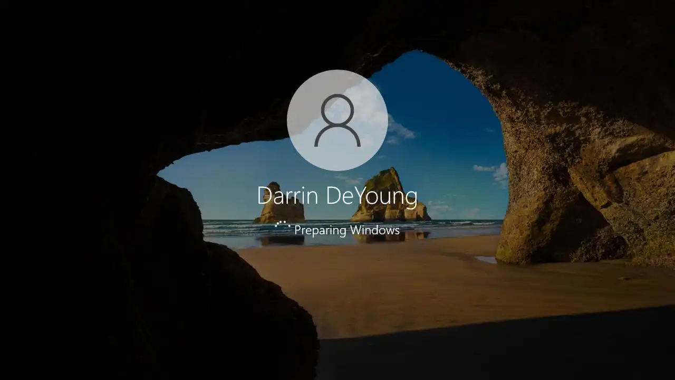
Task: Click the loading spinner beside Preparing Windows
Action: point(282,225)
